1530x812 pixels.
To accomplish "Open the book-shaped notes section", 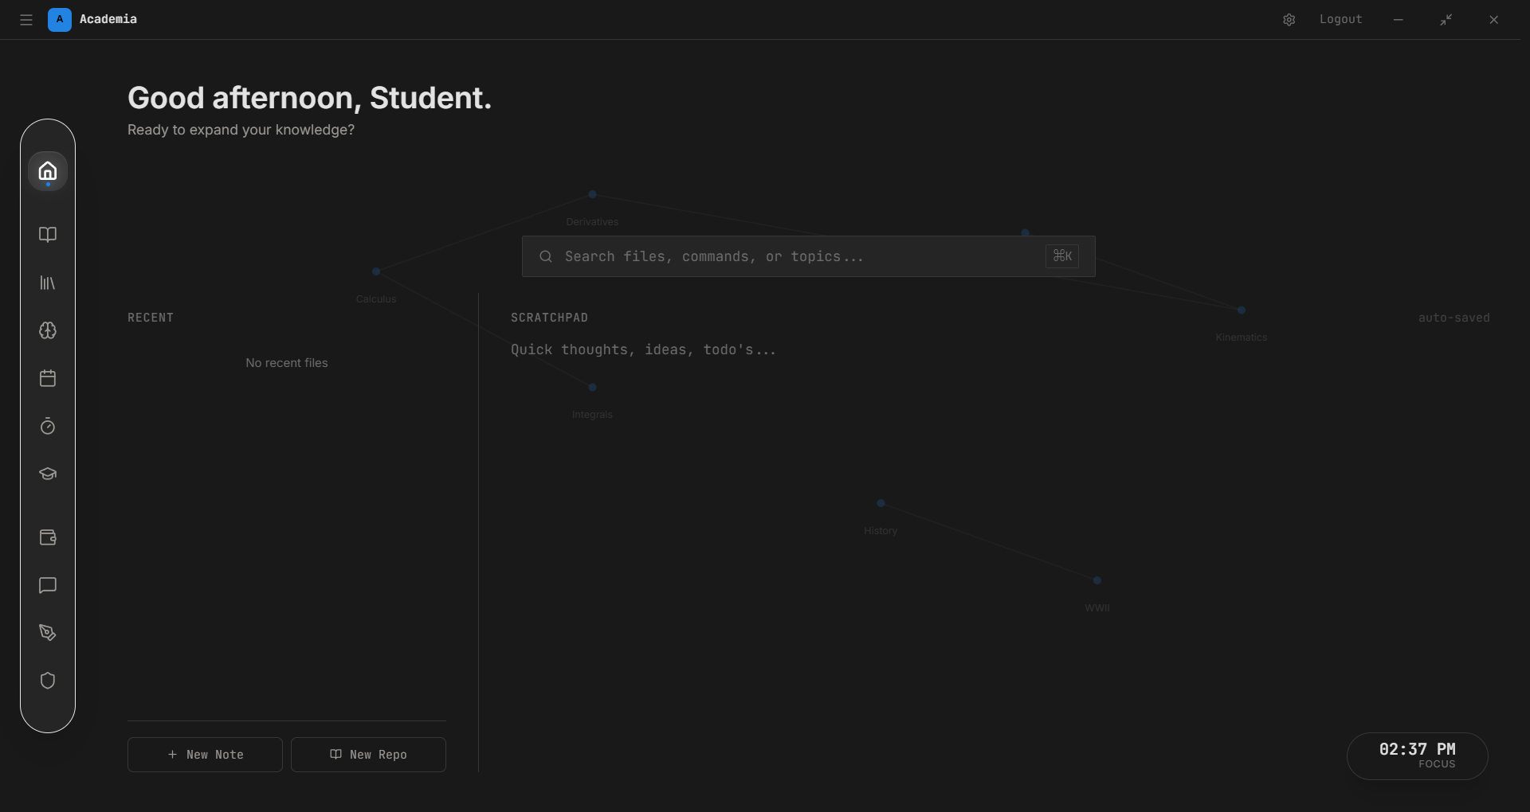I will (x=47, y=234).
